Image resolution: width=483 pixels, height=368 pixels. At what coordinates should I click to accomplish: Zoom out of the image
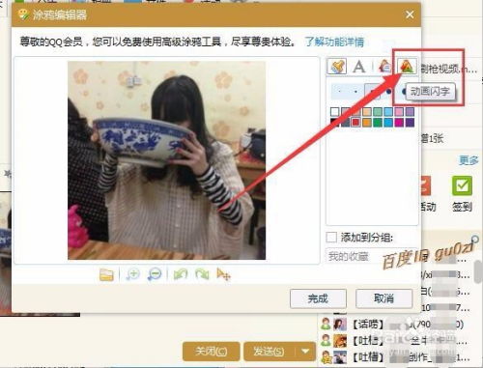click(x=155, y=274)
